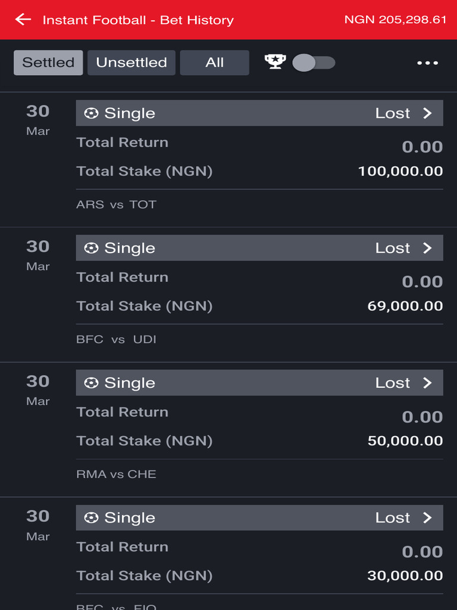
Task: Expand the BFC vs UDI bet chevron
Action: point(427,248)
